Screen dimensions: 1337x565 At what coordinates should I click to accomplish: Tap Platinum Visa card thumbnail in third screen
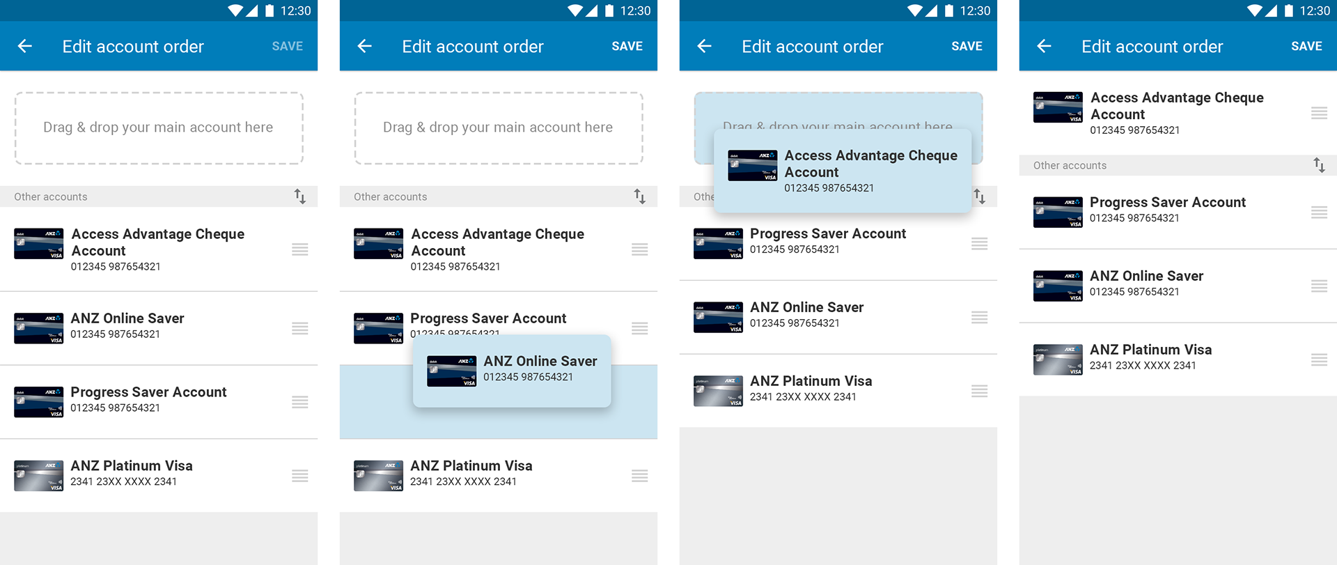pyautogui.click(x=719, y=392)
